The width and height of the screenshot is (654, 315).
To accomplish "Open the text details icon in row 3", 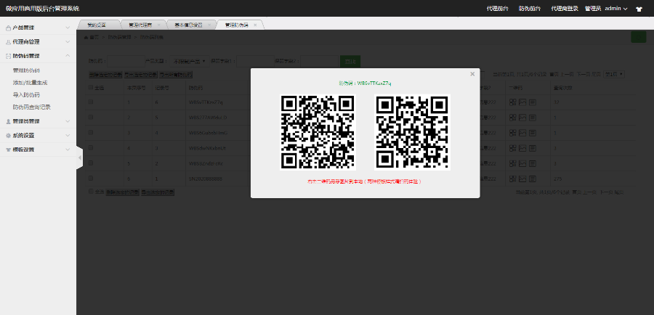I will pos(533,133).
